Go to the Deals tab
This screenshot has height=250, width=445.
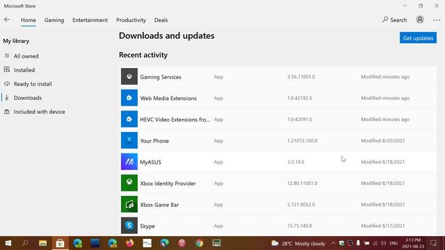pos(161,20)
